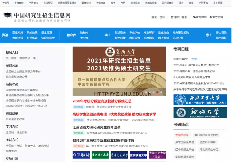
Task: Open the 官方微信 WeChat icon link
Action: 200,17
